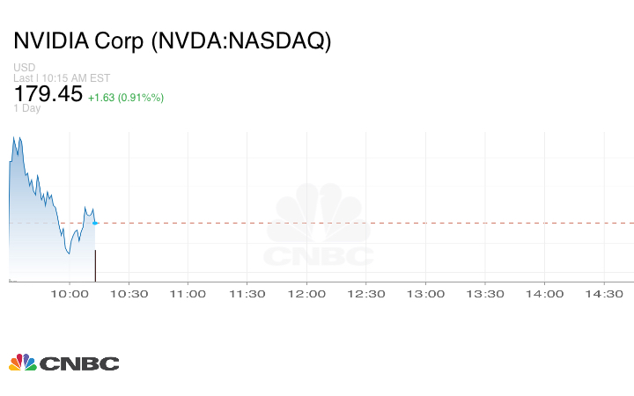
Task: Click the 13:00 time axis label
Action: 425,294
